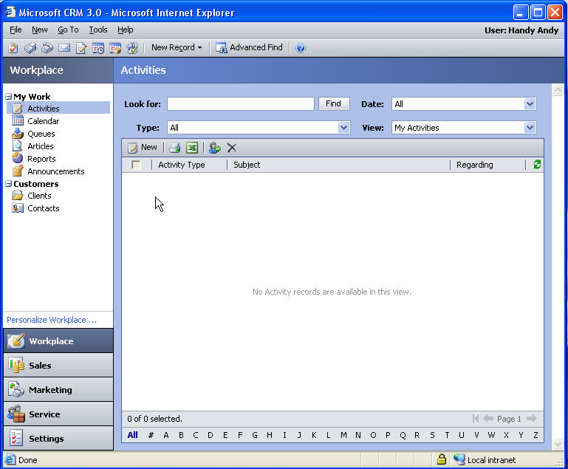The image size is (568, 469).
Task: Filter records by letter S
Action: pyautogui.click(x=432, y=435)
